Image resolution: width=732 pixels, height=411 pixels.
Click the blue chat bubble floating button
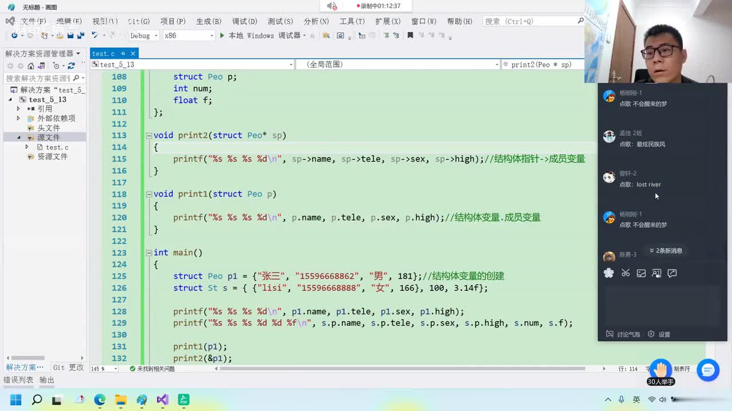(707, 370)
